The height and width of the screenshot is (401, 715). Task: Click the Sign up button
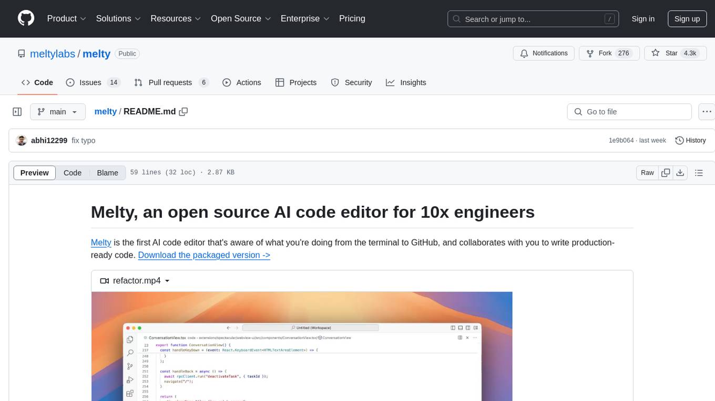(687, 19)
